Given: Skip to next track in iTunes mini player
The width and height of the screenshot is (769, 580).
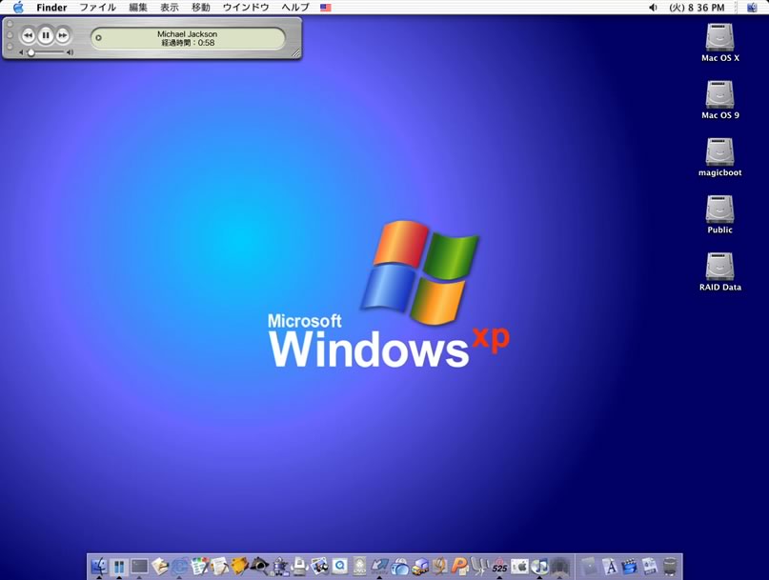Looking at the screenshot, I should click(x=63, y=35).
